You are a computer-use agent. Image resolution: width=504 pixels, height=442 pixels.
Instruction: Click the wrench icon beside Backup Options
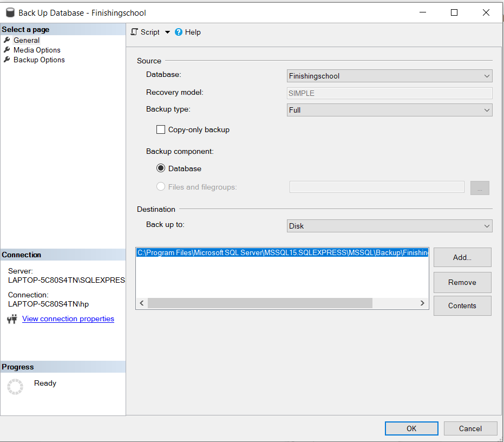[x=6, y=60]
